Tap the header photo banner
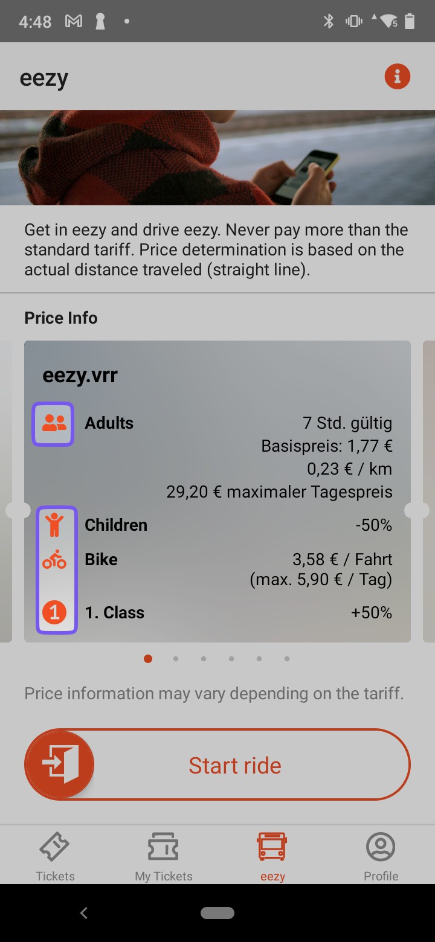This screenshot has height=942, width=435. tap(217, 158)
